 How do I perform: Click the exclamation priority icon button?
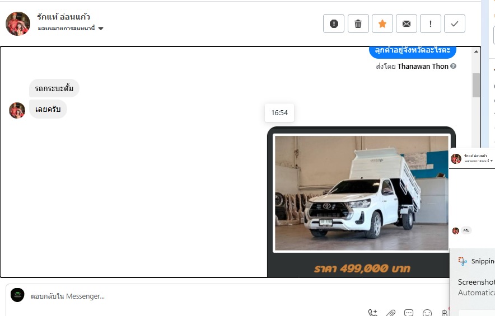coord(431,23)
